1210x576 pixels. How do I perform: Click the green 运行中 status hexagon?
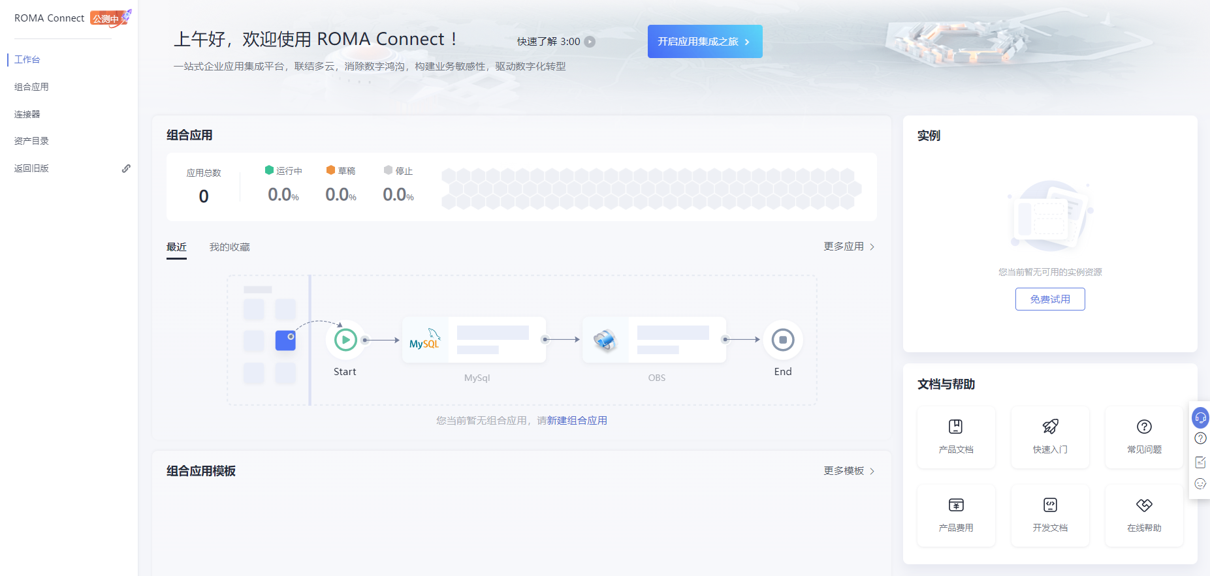269,170
